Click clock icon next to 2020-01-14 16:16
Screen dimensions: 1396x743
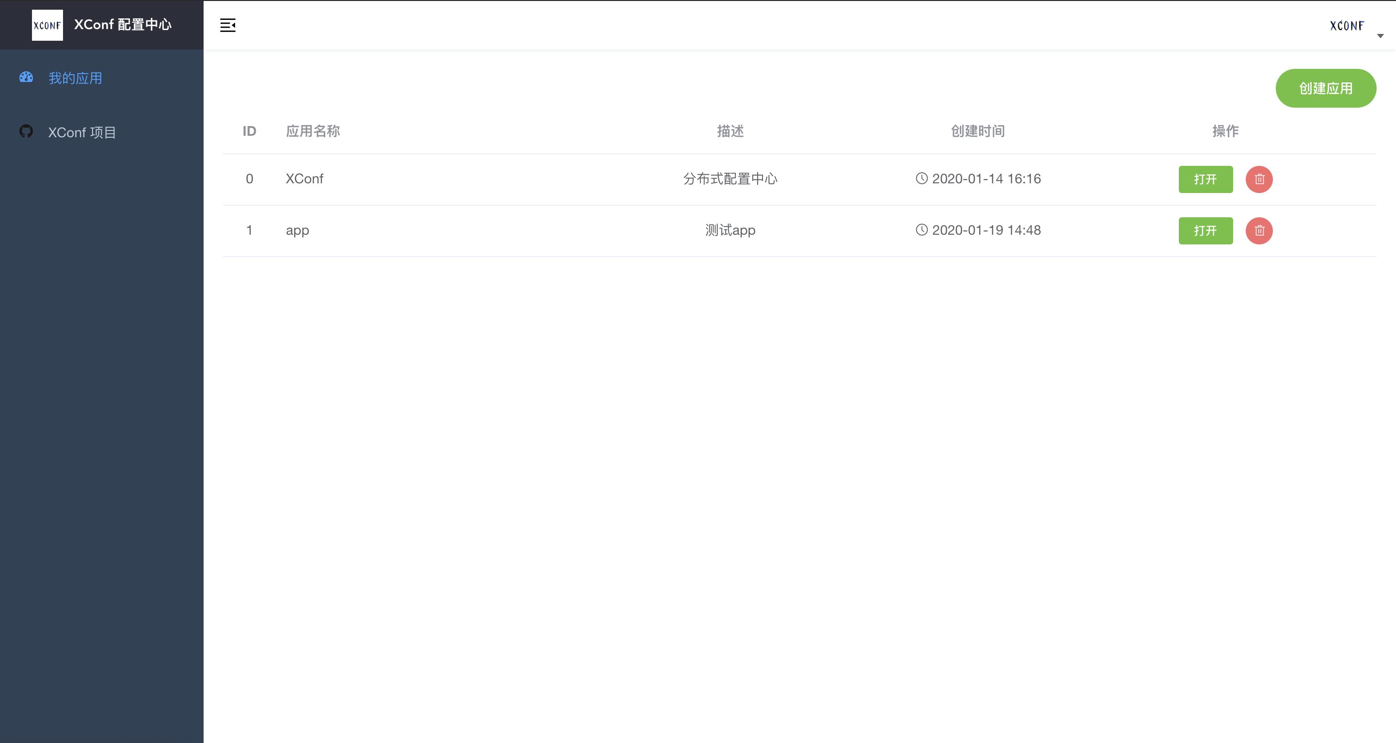pos(921,178)
